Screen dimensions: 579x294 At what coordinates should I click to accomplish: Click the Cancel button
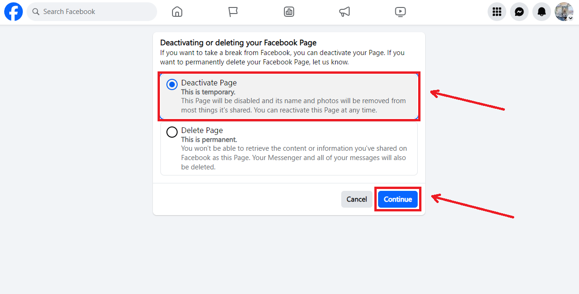(x=357, y=199)
